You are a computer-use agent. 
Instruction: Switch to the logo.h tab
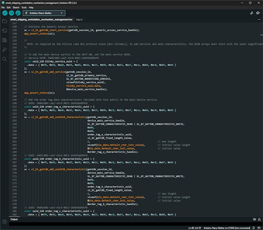tap(80, 19)
